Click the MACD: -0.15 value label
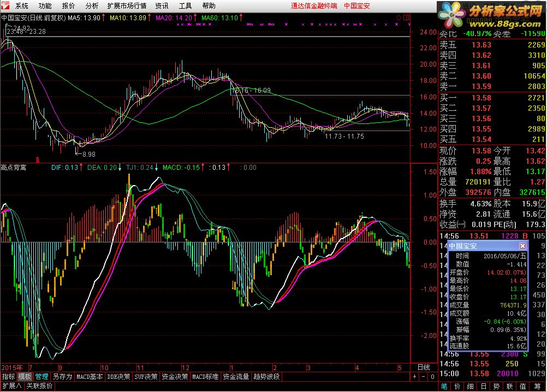 click(x=181, y=168)
